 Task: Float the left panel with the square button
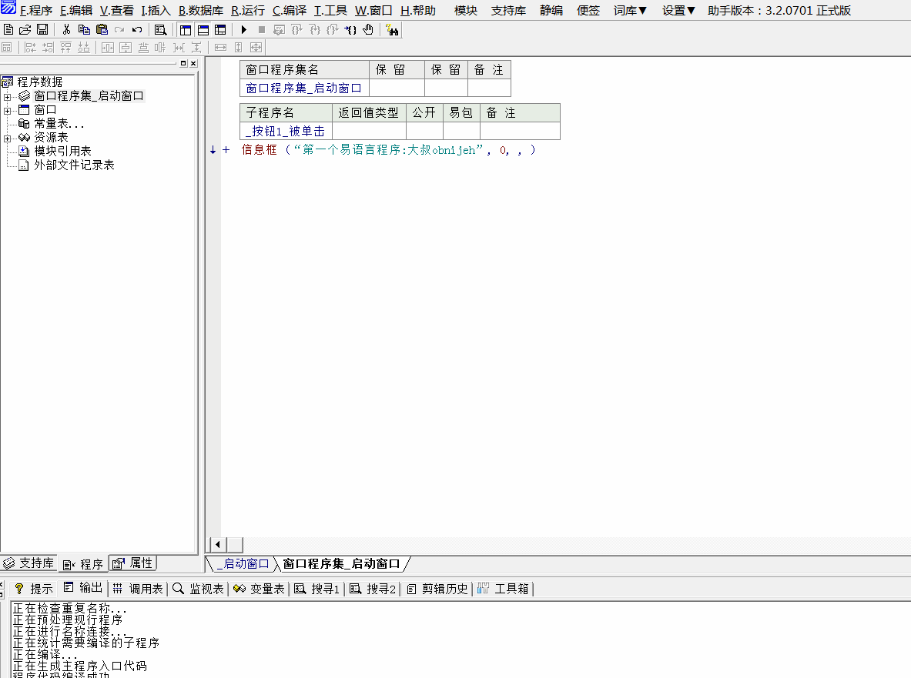tap(183, 63)
